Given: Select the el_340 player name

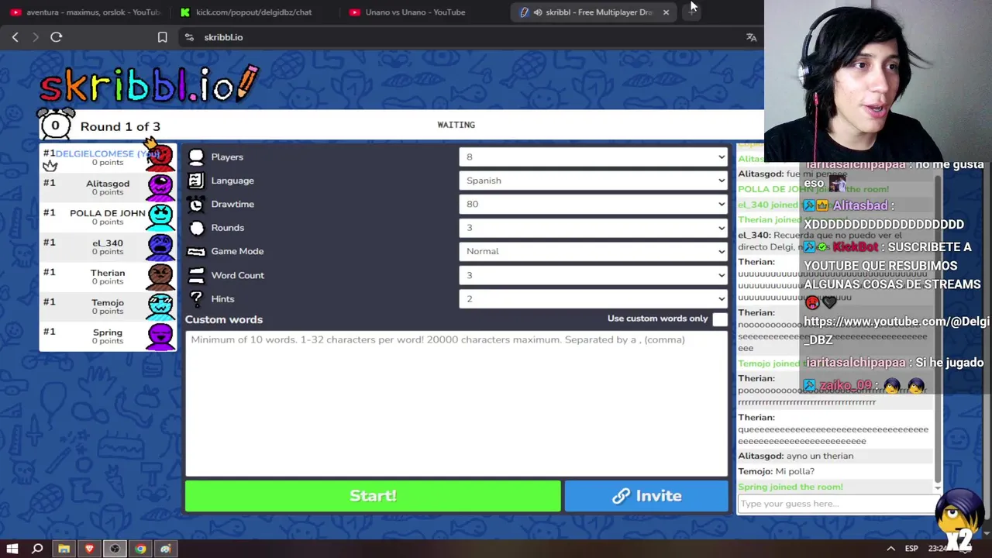Looking at the screenshot, I should click(108, 243).
